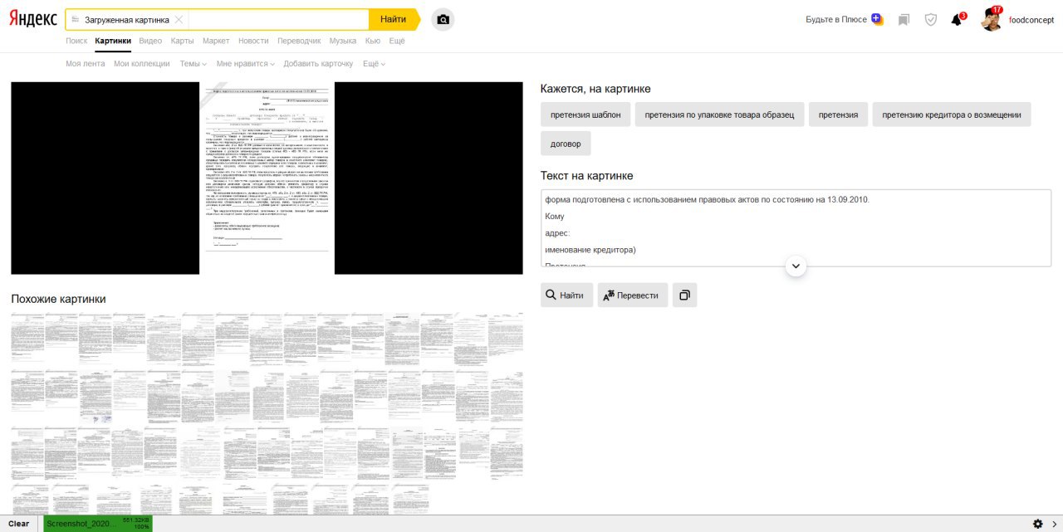1063x532 pixels.
Task: Open the Карты tab
Action: point(183,41)
